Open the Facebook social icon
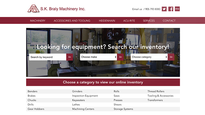205x115 pixels. (171, 9)
